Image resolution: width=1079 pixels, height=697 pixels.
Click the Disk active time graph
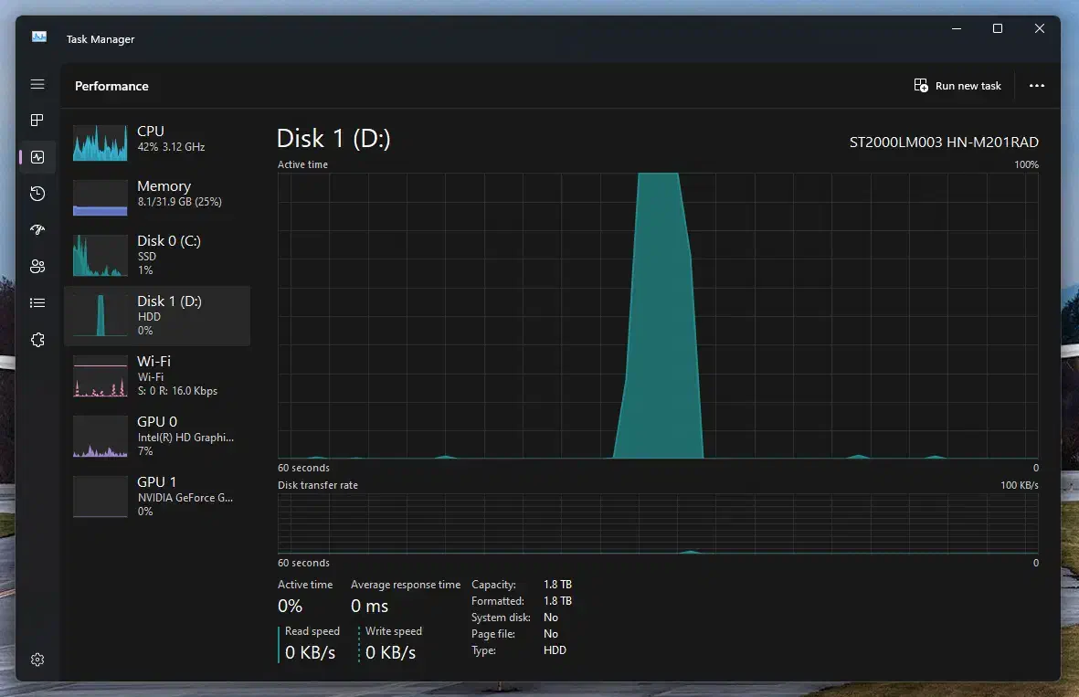click(658, 315)
